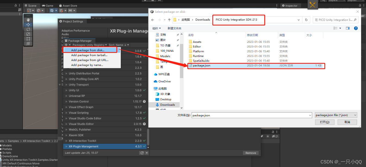Click the 文件名 filename input field
The height and width of the screenshot is (167, 366).
coord(252,115)
